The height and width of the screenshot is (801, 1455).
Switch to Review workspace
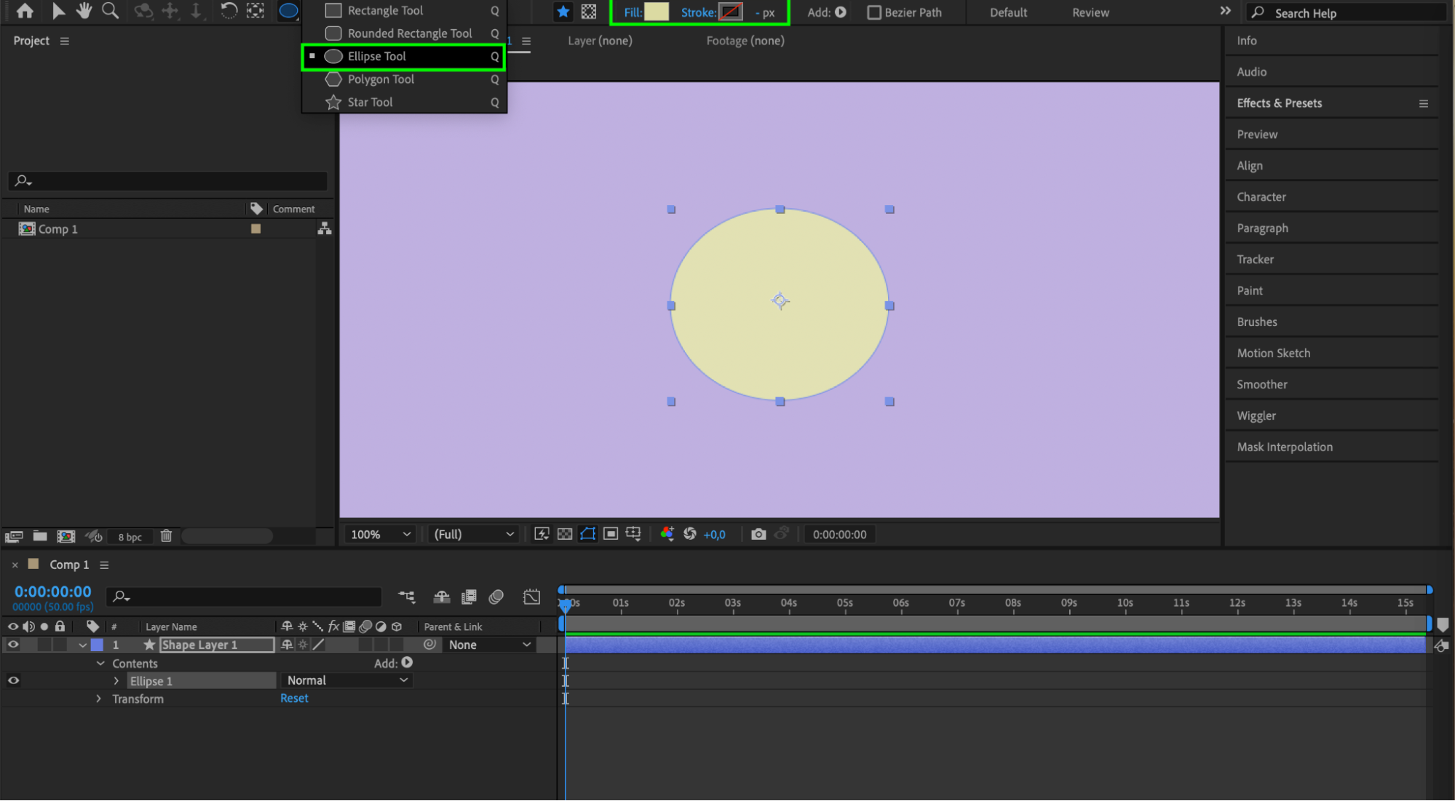(1090, 12)
